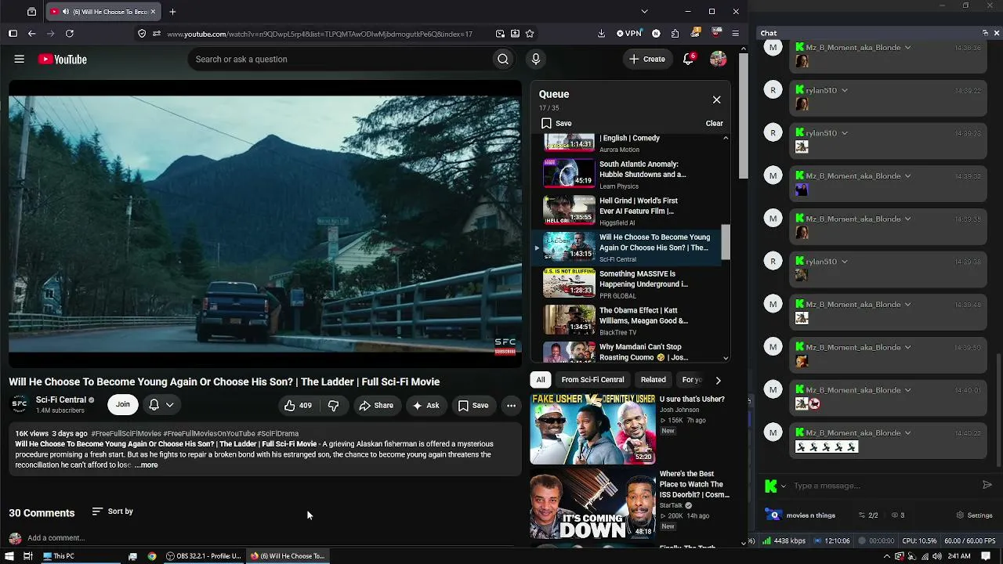1003x564 pixels.
Task: Play South Atlantic Anomaly video from queue
Action: tap(630, 174)
